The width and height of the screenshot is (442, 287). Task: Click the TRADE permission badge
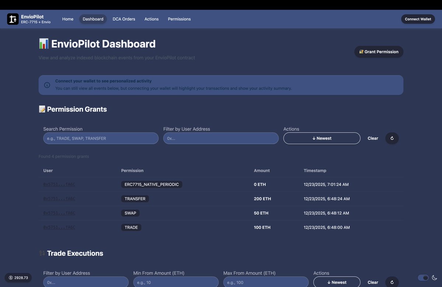click(x=131, y=228)
